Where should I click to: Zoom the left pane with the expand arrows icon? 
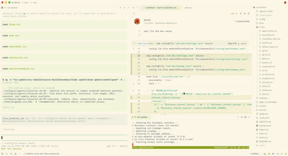(x=125, y=8)
